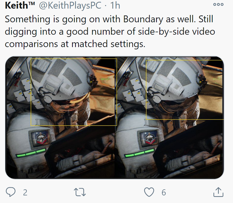Open the share tweet upload icon
This screenshot has width=233, height=203.
click(218, 192)
